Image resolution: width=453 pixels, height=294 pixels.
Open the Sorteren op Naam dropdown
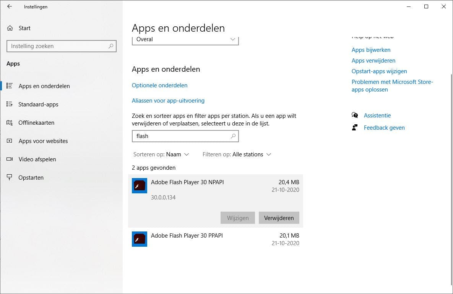161,154
